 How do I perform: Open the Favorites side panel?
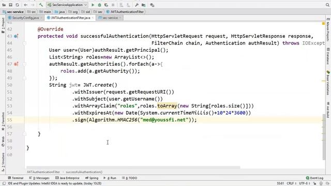[3, 121]
